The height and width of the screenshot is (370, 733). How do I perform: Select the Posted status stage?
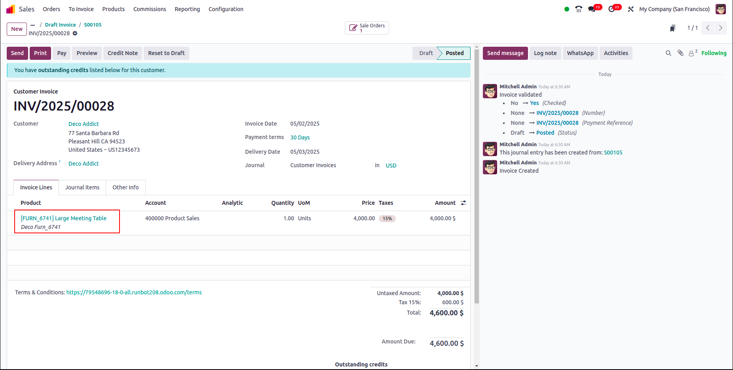pos(454,53)
